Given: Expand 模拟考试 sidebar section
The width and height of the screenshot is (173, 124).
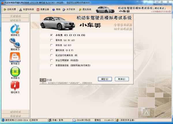Looking at the screenshot, I should point(15,112).
